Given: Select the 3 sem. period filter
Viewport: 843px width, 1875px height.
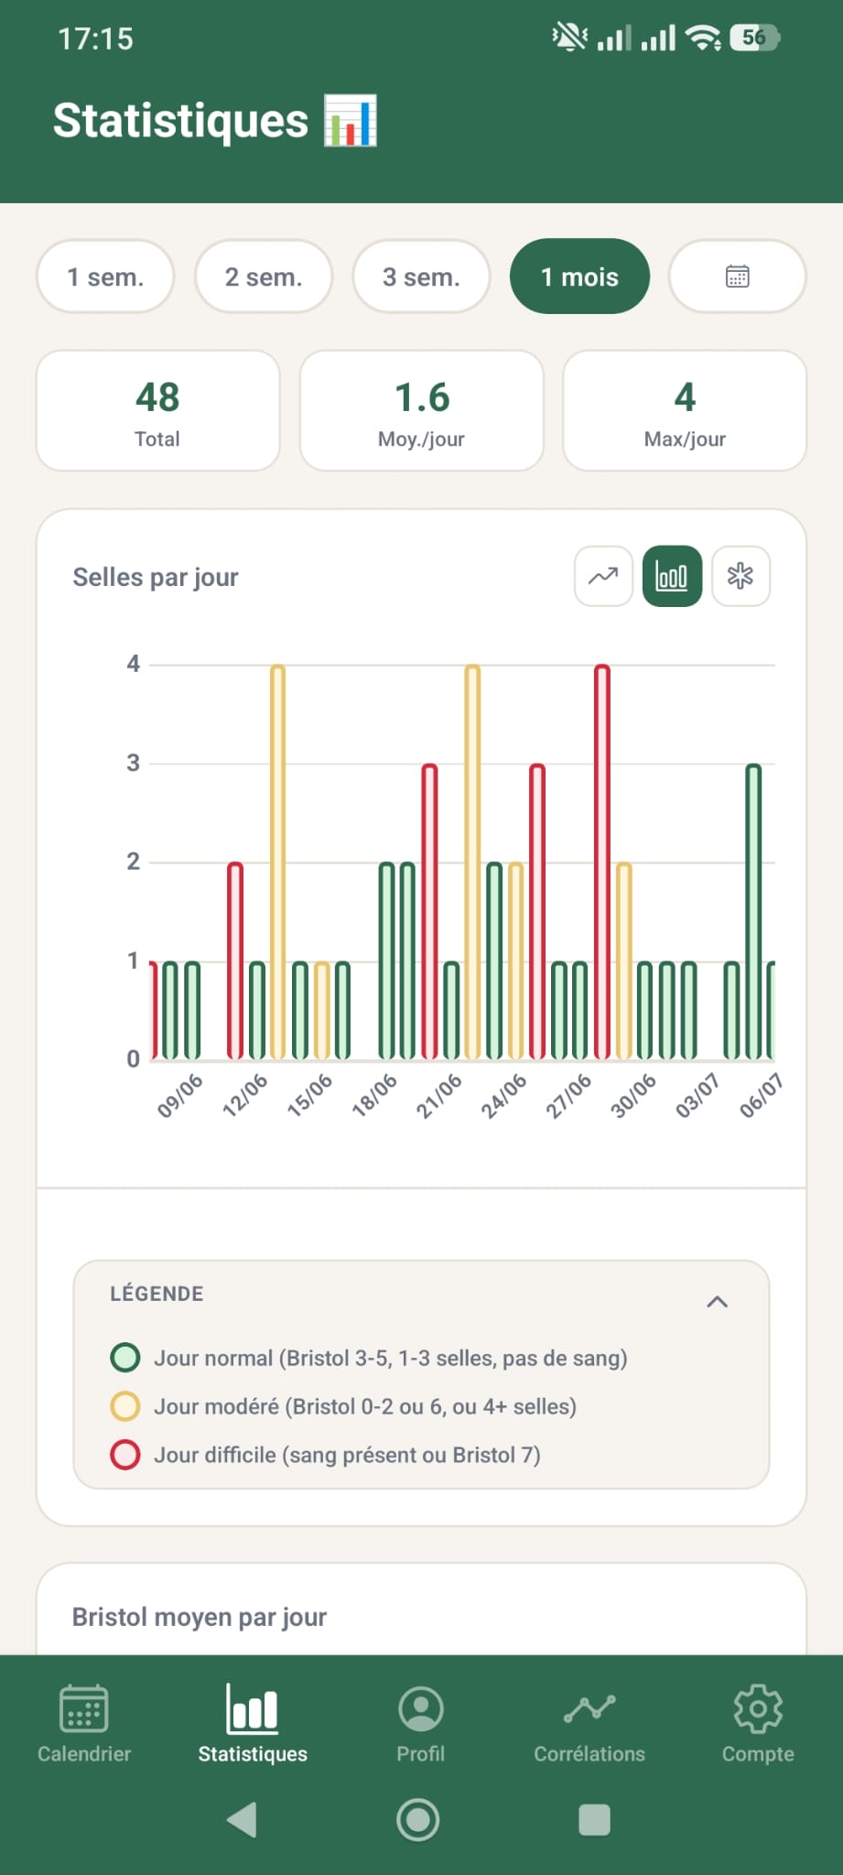Looking at the screenshot, I should (421, 276).
